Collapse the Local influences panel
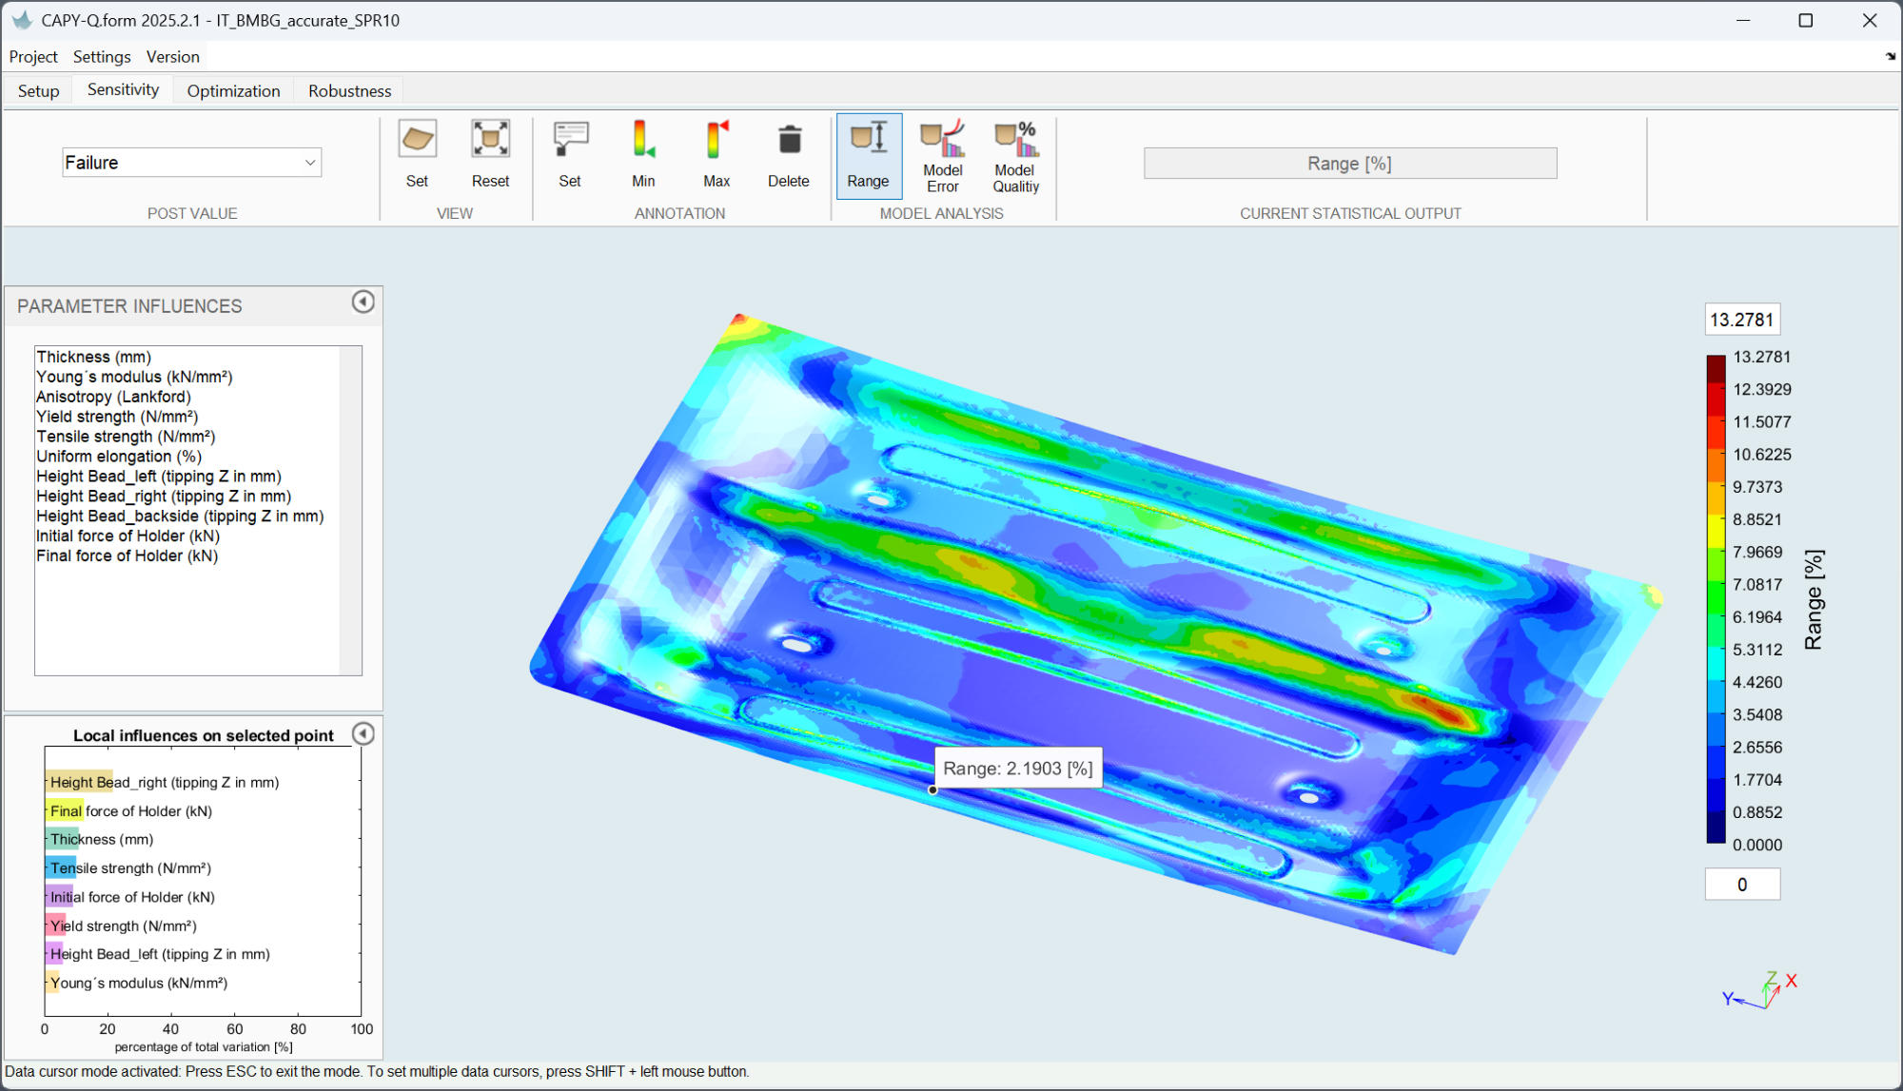This screenshot has width=1903, height=1091. pos(363,733)
